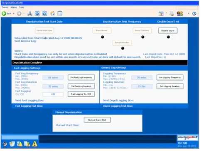Open the Tools menu

(x=22, y=7)
